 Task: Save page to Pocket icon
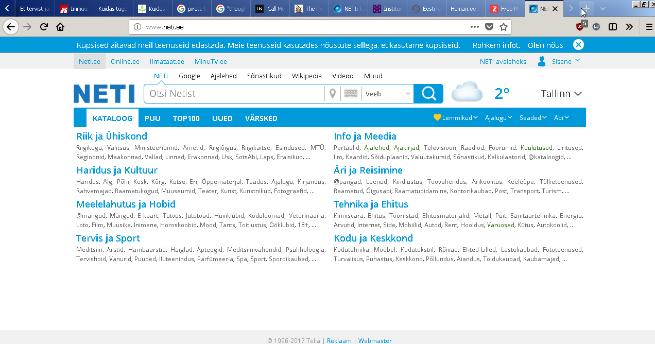click(x=489, y=27)
